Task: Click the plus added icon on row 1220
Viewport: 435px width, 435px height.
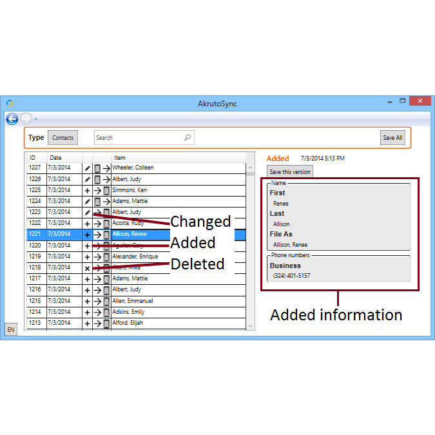Action: [x=87, y=246]
